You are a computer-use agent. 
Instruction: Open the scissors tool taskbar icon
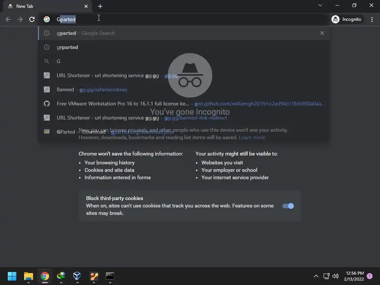click(94, 276)
